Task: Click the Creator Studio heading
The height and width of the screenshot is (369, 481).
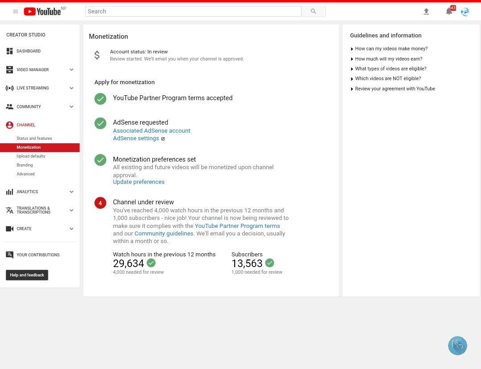Action: coord(26,35)
